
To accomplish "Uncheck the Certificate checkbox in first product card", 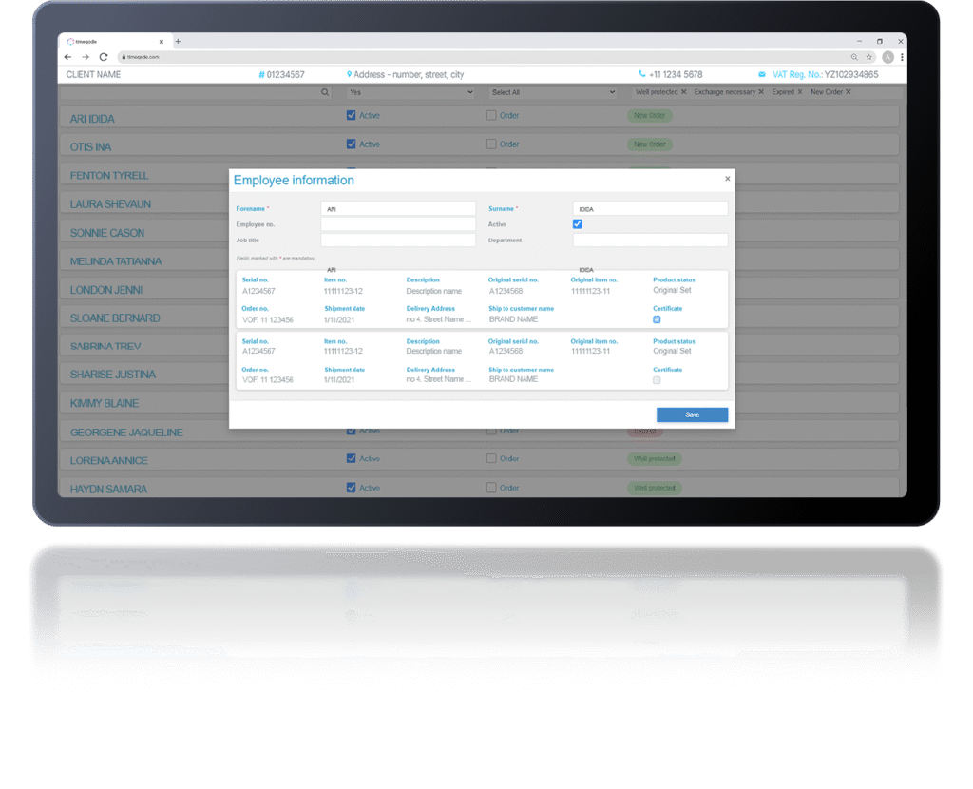I will (657, 319).
